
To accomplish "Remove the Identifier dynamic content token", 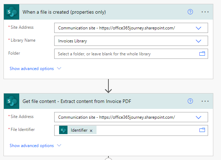I will [x=91, y=131].
